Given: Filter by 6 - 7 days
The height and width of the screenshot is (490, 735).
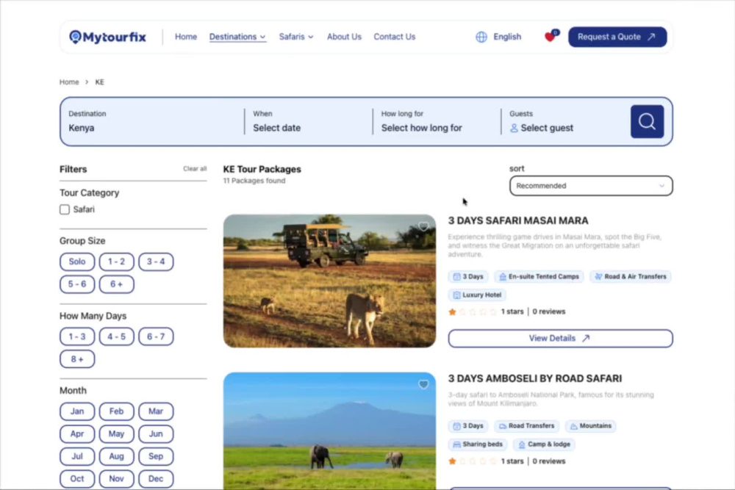Looking at the screenshot, I should [x=156, y=336].
